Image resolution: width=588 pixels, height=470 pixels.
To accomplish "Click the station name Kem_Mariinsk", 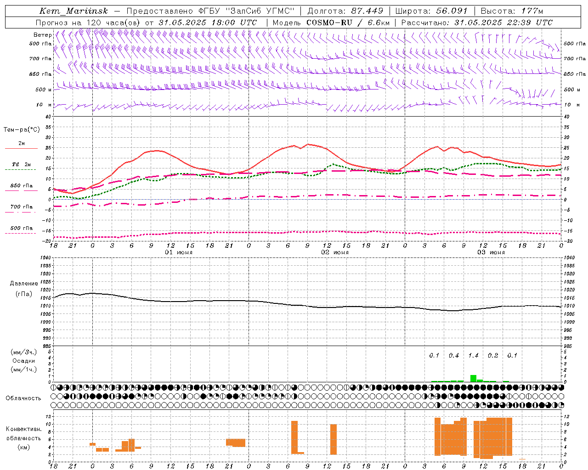I will pyautogui.click(x=73, y=11).
